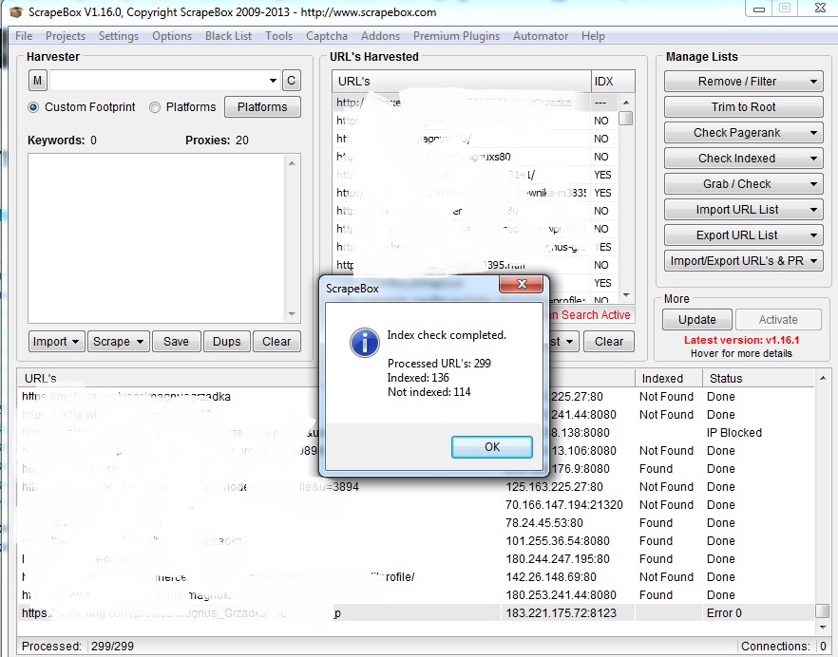
Task: Click OK in the index check dialog
Action: (492, 446)
